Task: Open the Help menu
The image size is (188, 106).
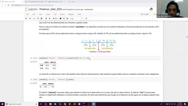Action: (79, 14)
